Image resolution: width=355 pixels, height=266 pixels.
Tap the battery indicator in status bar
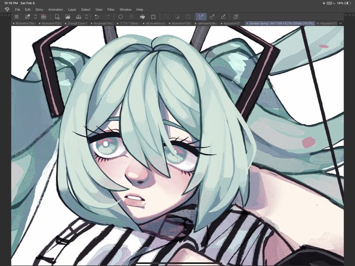click(x=348, y=3)
